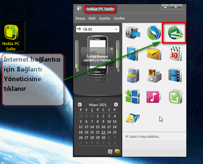This screenshot has width=203, height=164.
Task: Open the Backup tool safe icon
Action: pos(133,33)
